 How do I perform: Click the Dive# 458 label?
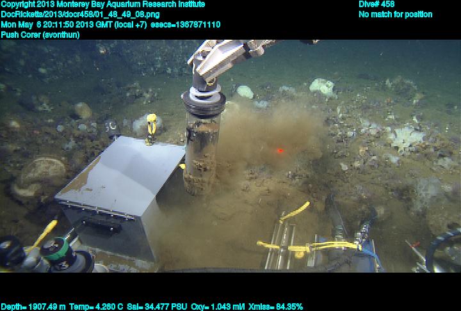(376, 4)
